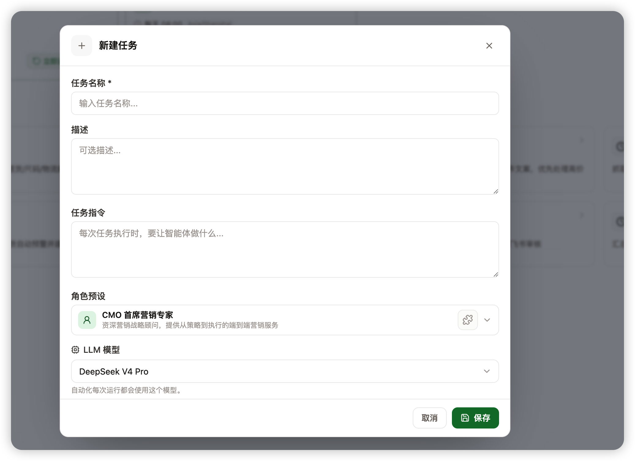Click the resize handle of the 描述 box
The image size is (635, 461).
coord(496,191)
